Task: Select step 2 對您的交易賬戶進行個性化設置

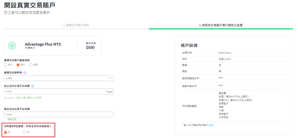Action: 221,25
